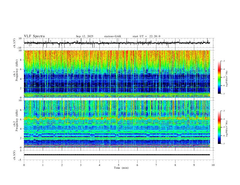
Task: Click the -5 tick on upper colorbar
Action: (223, 77)
